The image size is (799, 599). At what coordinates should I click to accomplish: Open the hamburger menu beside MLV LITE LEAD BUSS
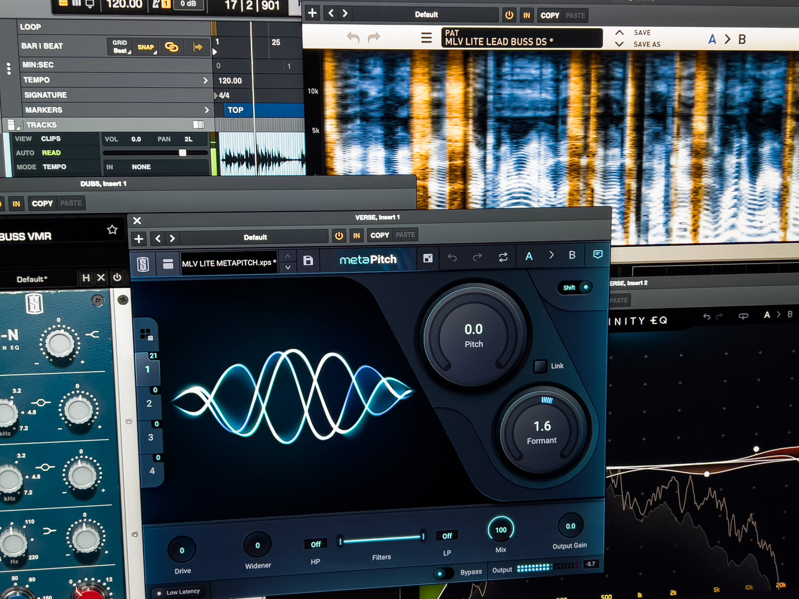(426, 38)
